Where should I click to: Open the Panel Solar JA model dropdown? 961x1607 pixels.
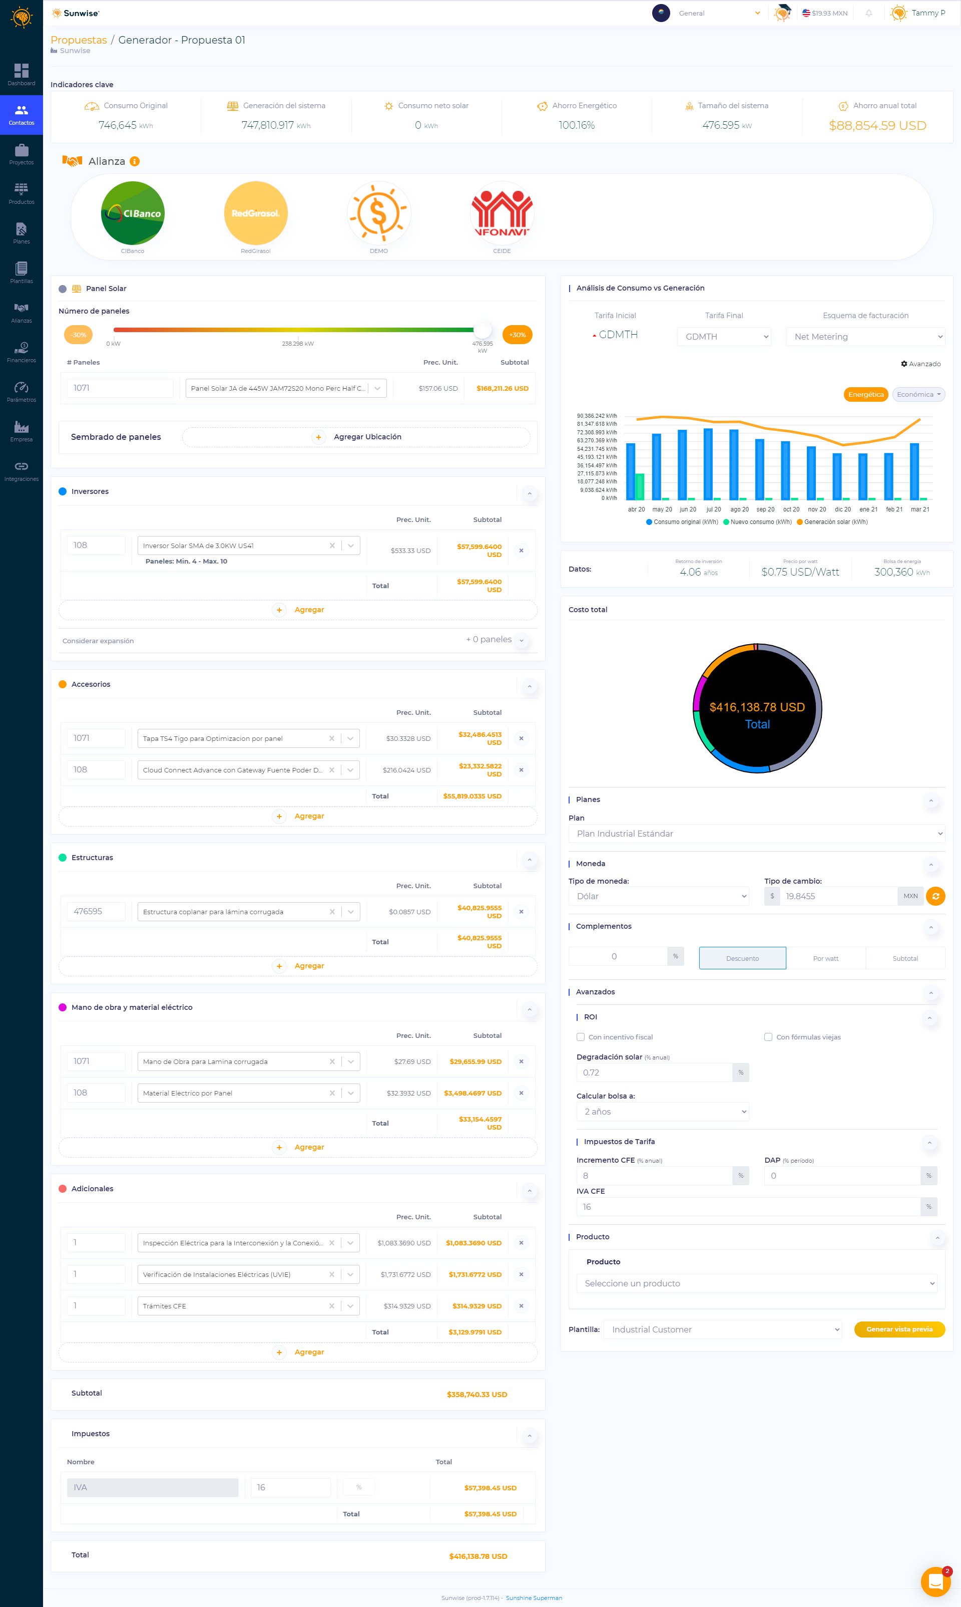286,388
